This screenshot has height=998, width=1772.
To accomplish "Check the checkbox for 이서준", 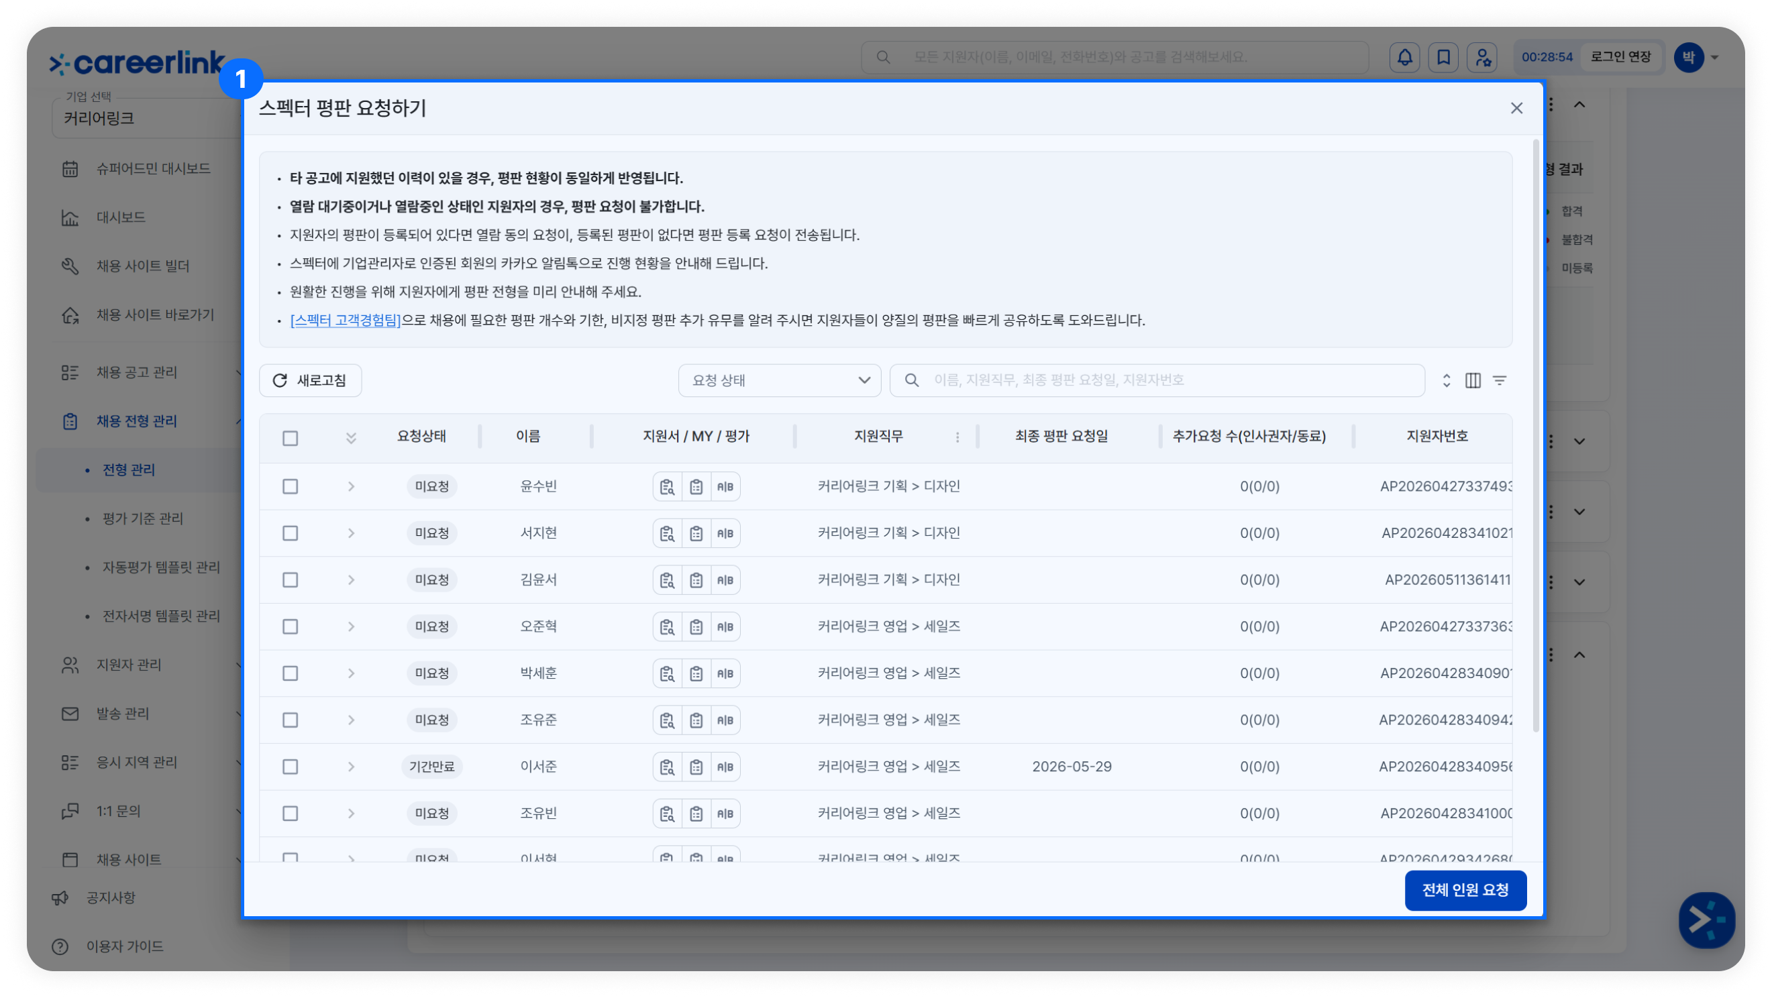I will (291, 767).
